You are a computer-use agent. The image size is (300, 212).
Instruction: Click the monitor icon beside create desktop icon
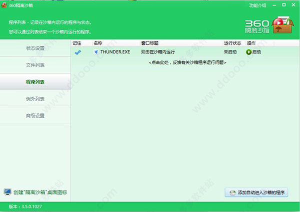coord(7,192)
